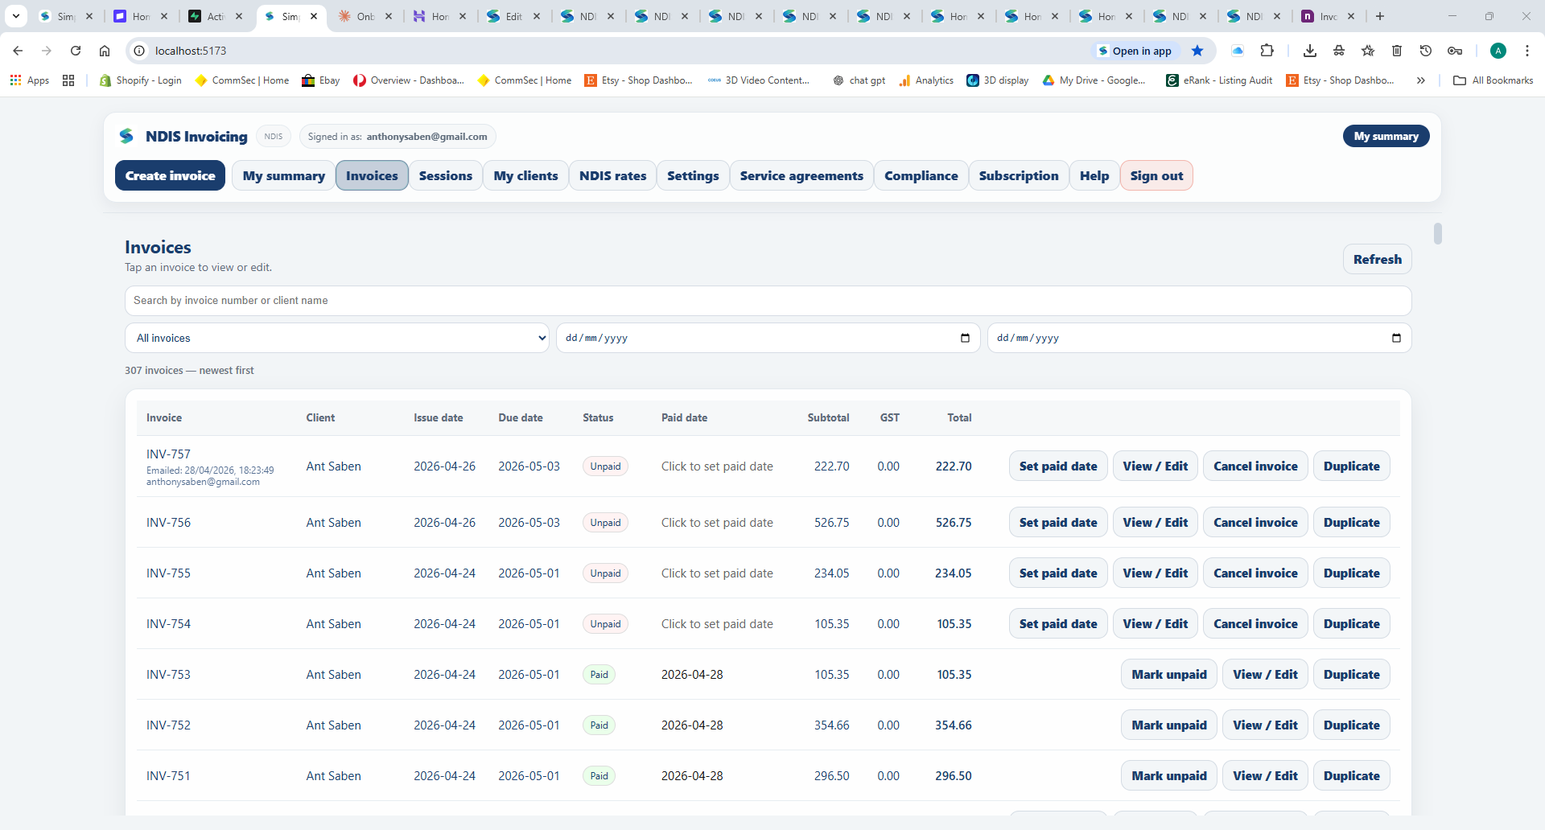Open the Chrome three-dot menu

[1527, 51]
